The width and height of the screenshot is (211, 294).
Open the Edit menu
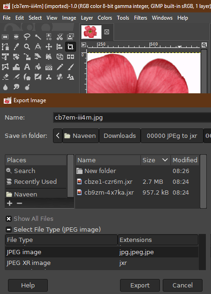coord(20,18)
